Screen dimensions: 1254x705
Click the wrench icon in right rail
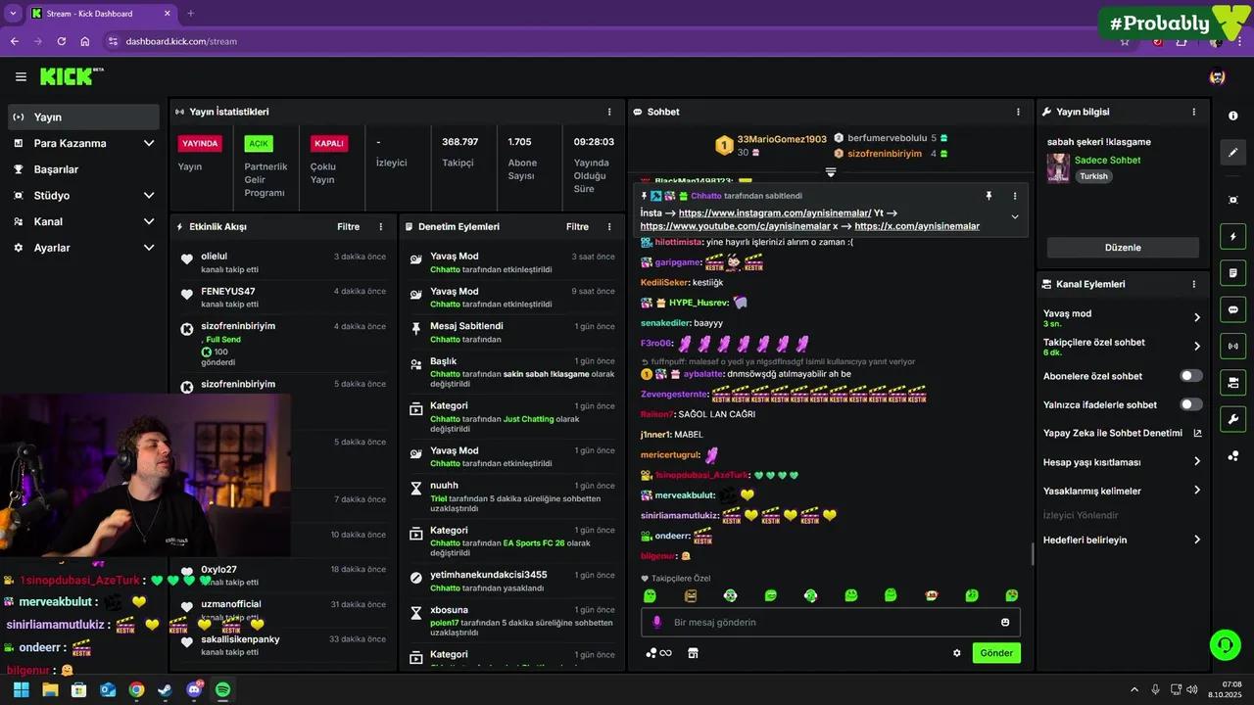click(x=1232, y=419)
